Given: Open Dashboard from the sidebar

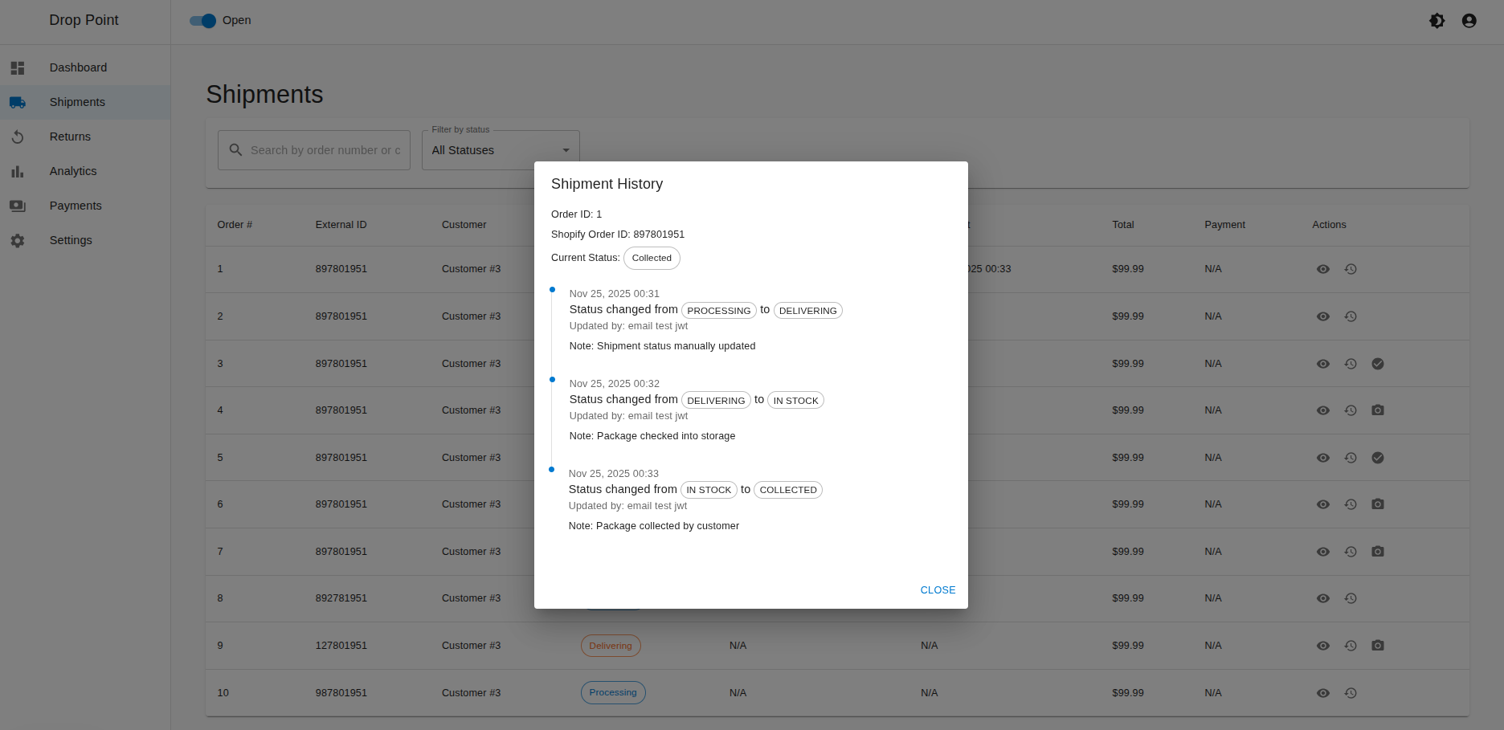Looking at the screenshot, I should pos(78,67).
